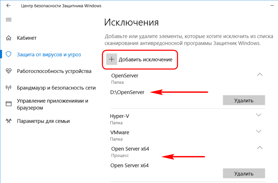Click Добавить исключение button
Screen dimensions: 278x183
point(140,59)
